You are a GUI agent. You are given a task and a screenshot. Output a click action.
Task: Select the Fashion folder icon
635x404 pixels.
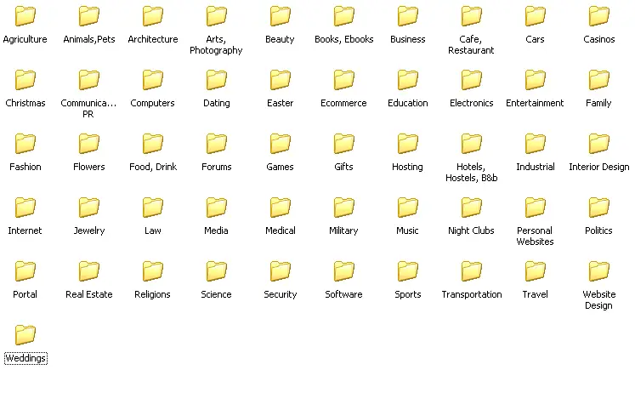(26, 144)
